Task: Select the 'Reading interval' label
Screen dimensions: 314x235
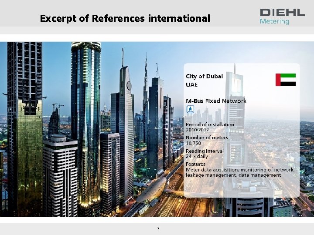Action: (205, 151)
